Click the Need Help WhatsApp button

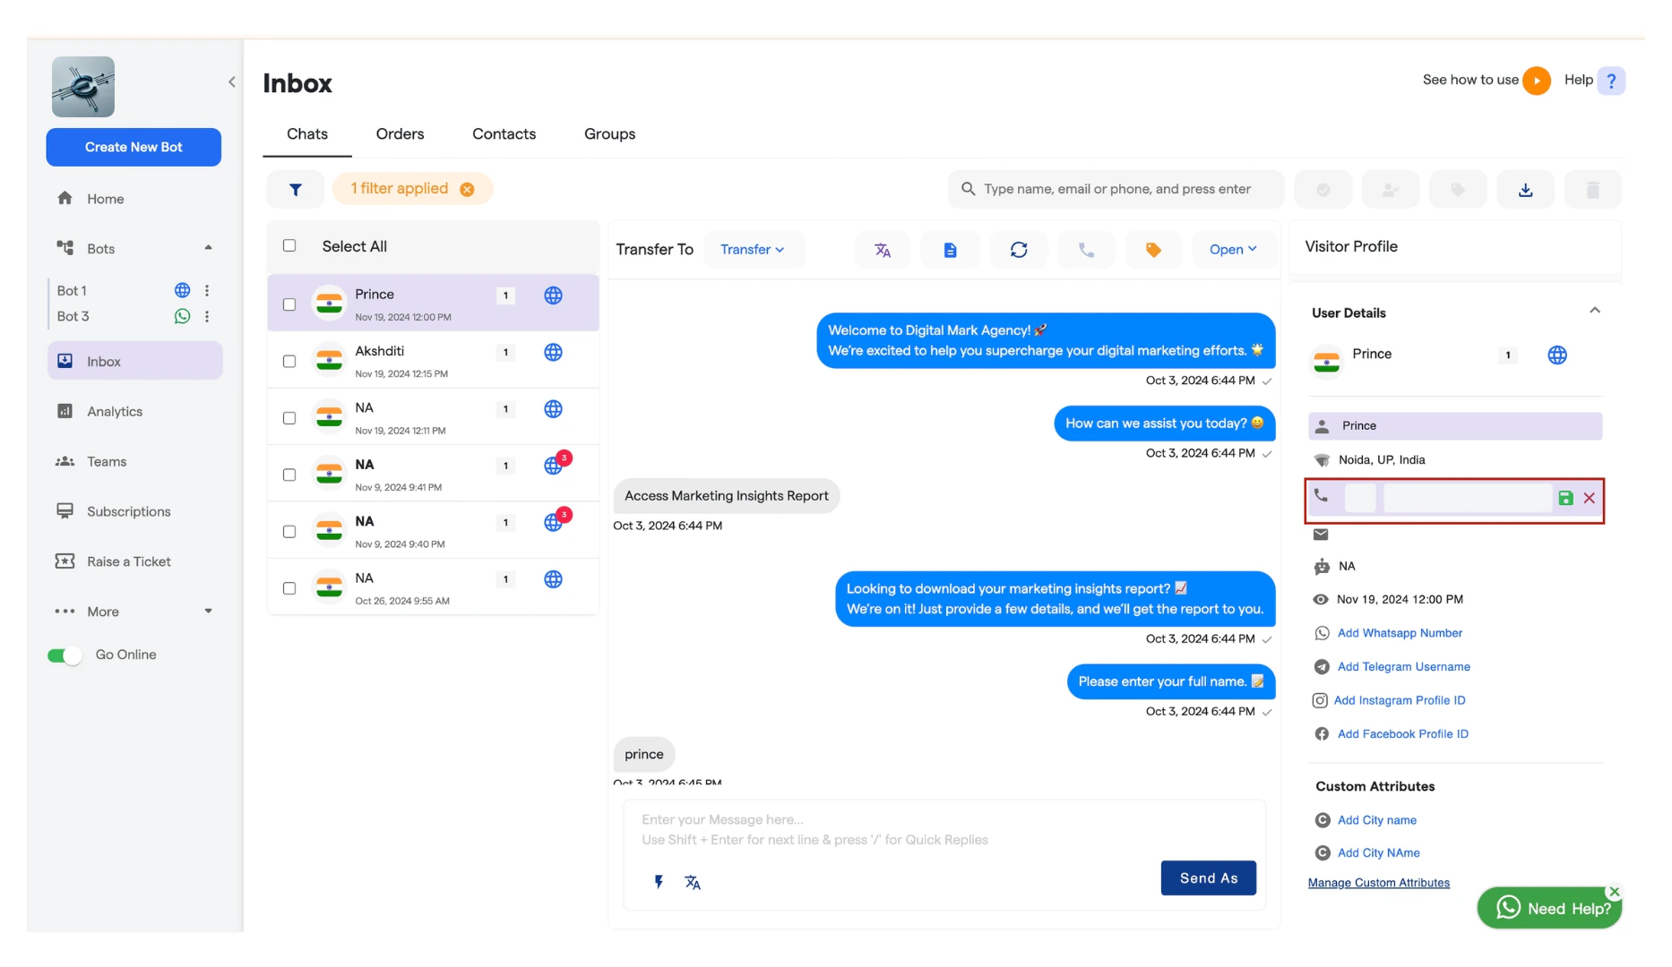pos(1549,909)
